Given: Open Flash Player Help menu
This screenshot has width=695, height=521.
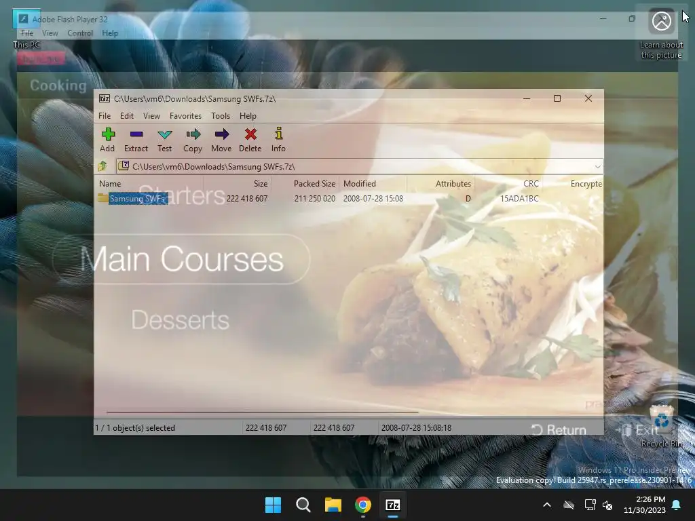Looking at the screenshot, I should click(110, 33).
